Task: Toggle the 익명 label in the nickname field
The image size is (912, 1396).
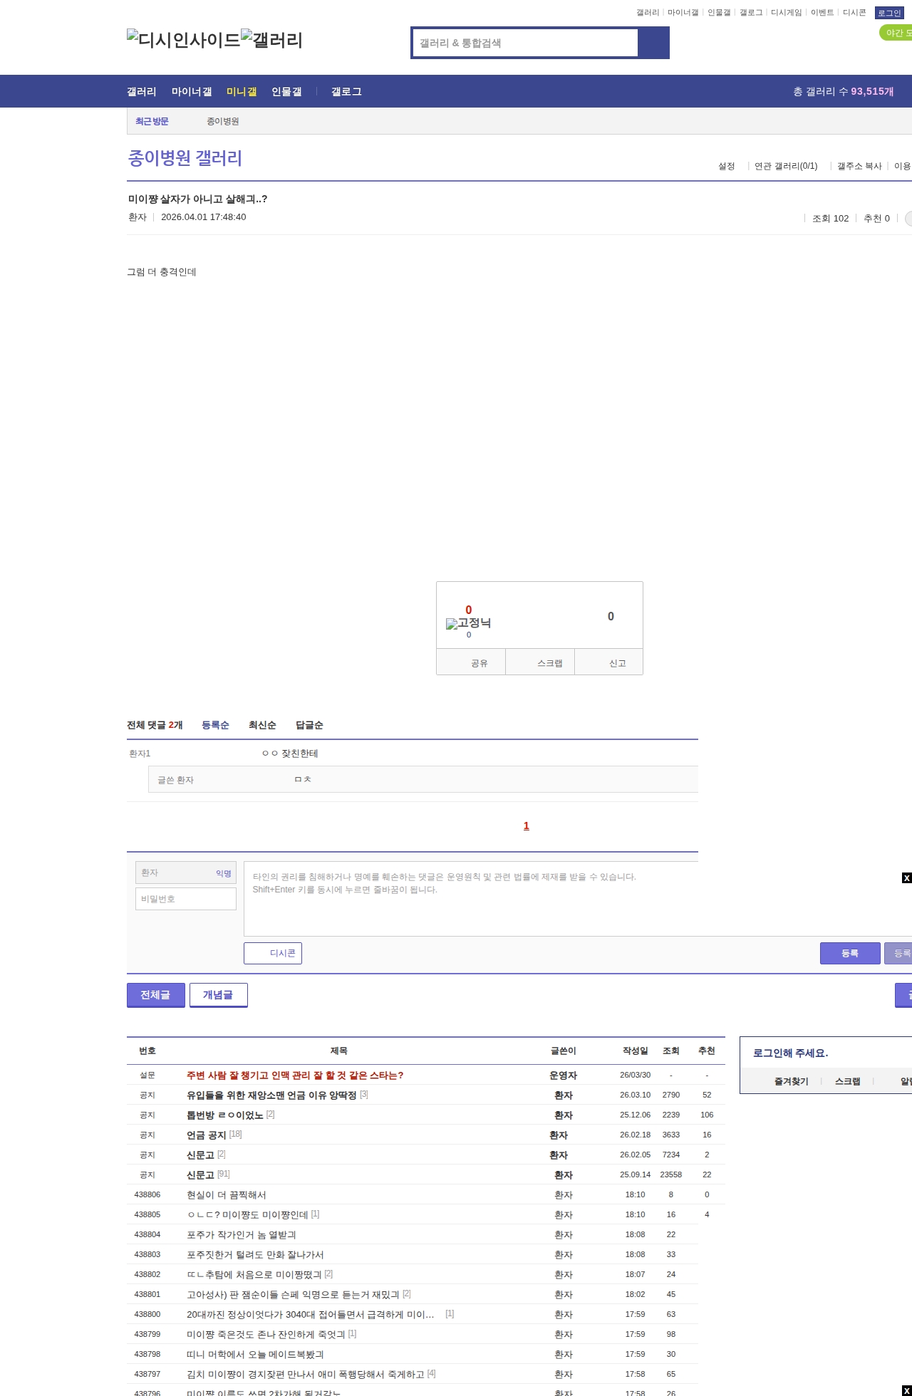Action: pos(223,873)
